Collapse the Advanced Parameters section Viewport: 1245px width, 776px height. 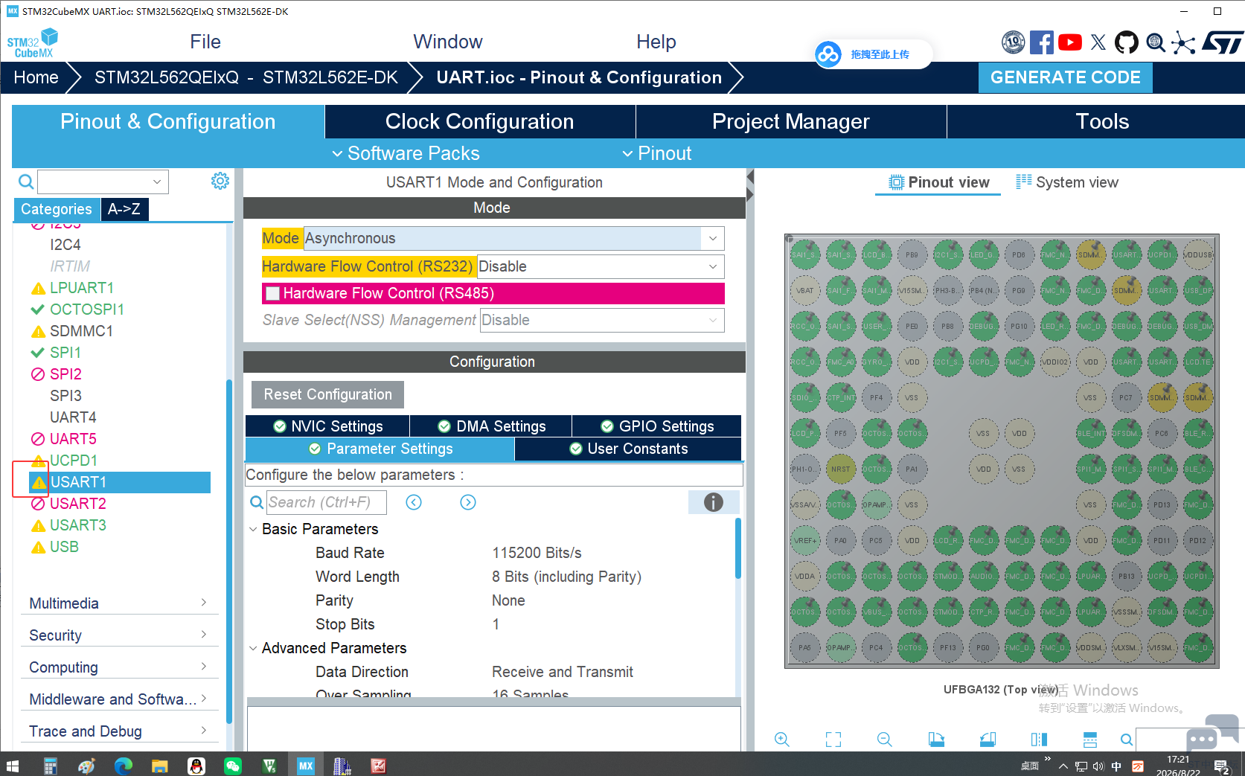click(x=253, y=648)
